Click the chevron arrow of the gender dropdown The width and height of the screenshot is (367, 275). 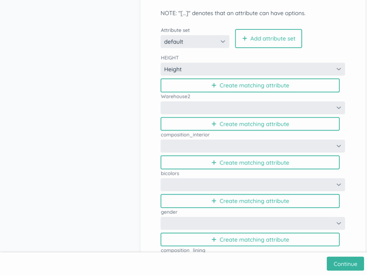(339, 223)
